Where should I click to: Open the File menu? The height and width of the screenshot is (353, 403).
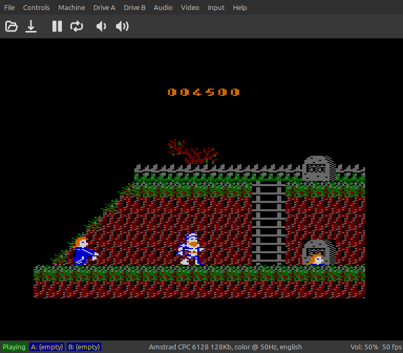coord(9,8)
